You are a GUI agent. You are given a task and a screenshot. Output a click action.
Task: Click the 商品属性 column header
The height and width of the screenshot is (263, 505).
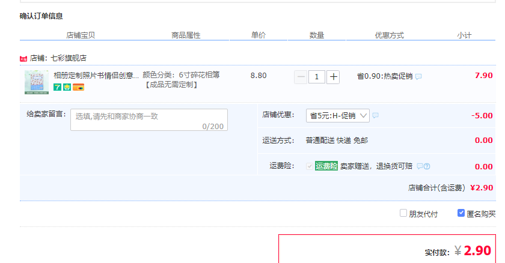click(x=186, y=35)
